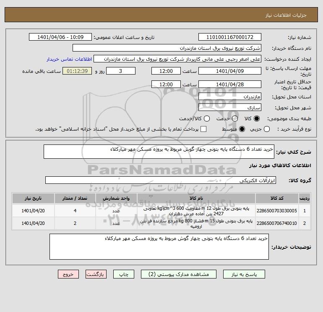Click unit عدد in row 1
Screen dimensions: 323x312
[x=116, y=211]
